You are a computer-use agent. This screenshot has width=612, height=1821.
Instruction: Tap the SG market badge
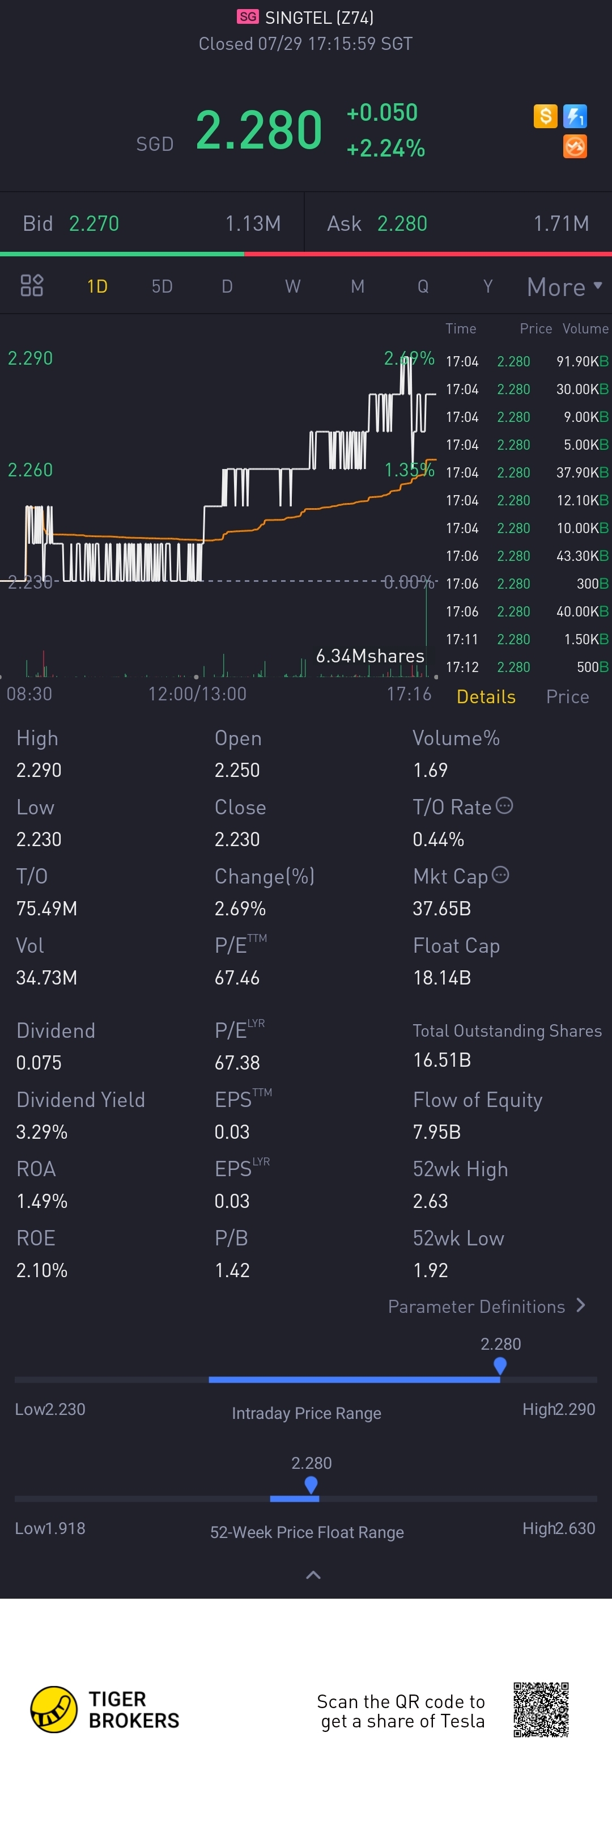pos(247,17)
